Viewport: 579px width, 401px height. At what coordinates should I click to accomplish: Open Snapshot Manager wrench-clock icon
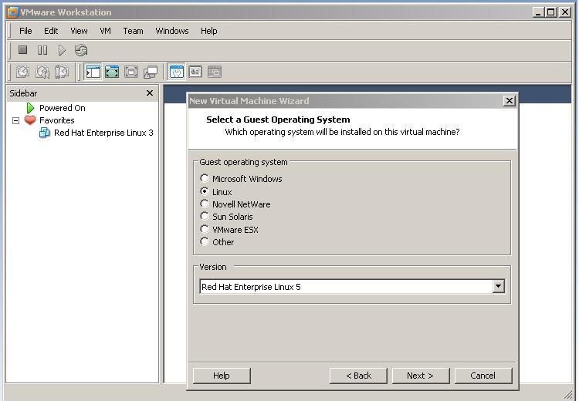click(x=62, y=72)
